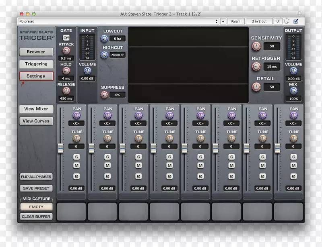Image resolution: width=322 pixels, height=247 pixels.
Task: Click the pin icon in the title bar
Action: click(x=299, y=14)
